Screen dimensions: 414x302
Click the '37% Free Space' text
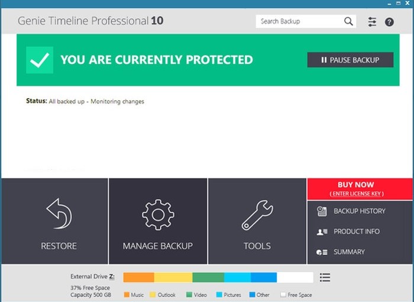90,288
